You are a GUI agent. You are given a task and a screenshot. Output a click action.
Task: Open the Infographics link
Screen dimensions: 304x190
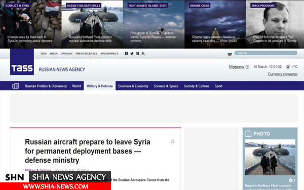click(109, 54)
